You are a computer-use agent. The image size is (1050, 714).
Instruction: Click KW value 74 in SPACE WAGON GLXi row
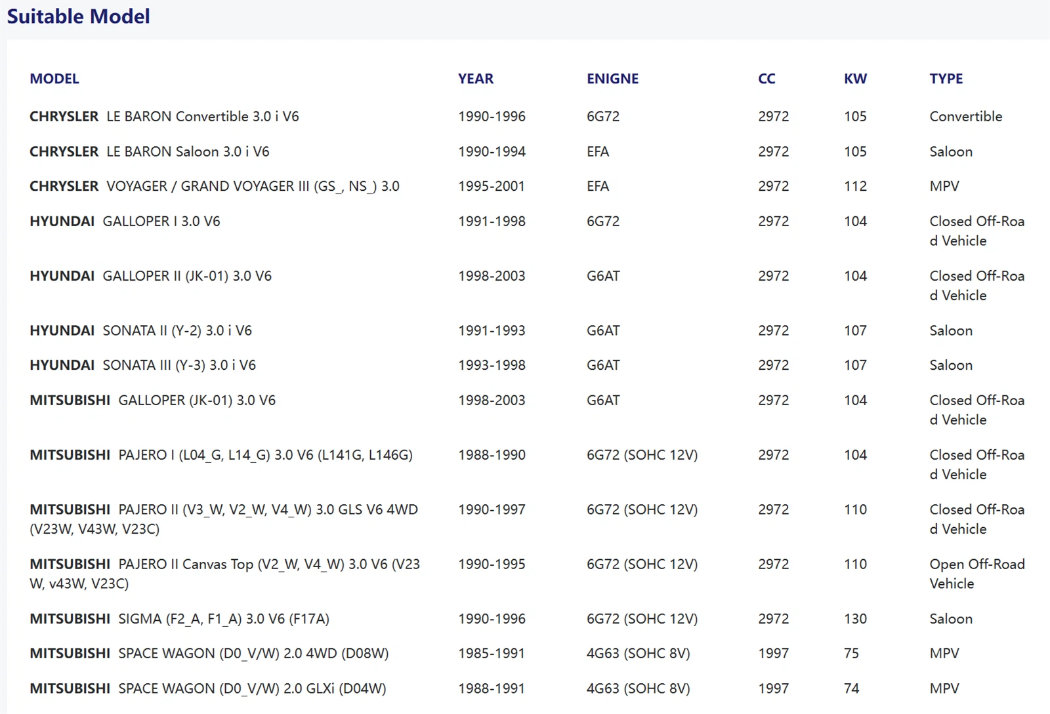coord(851,688)
